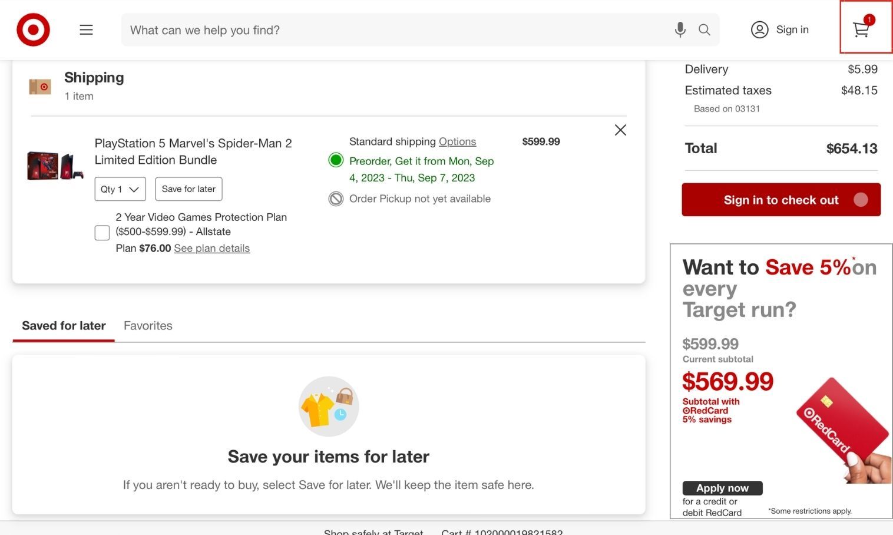Viewport: 893px width, 535px height.
Task: Click the Order Pickup unavailable icon
Action: [x=336, y=199]
